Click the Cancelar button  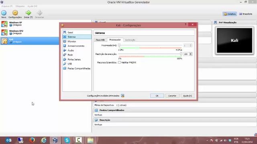pos(172,96)
